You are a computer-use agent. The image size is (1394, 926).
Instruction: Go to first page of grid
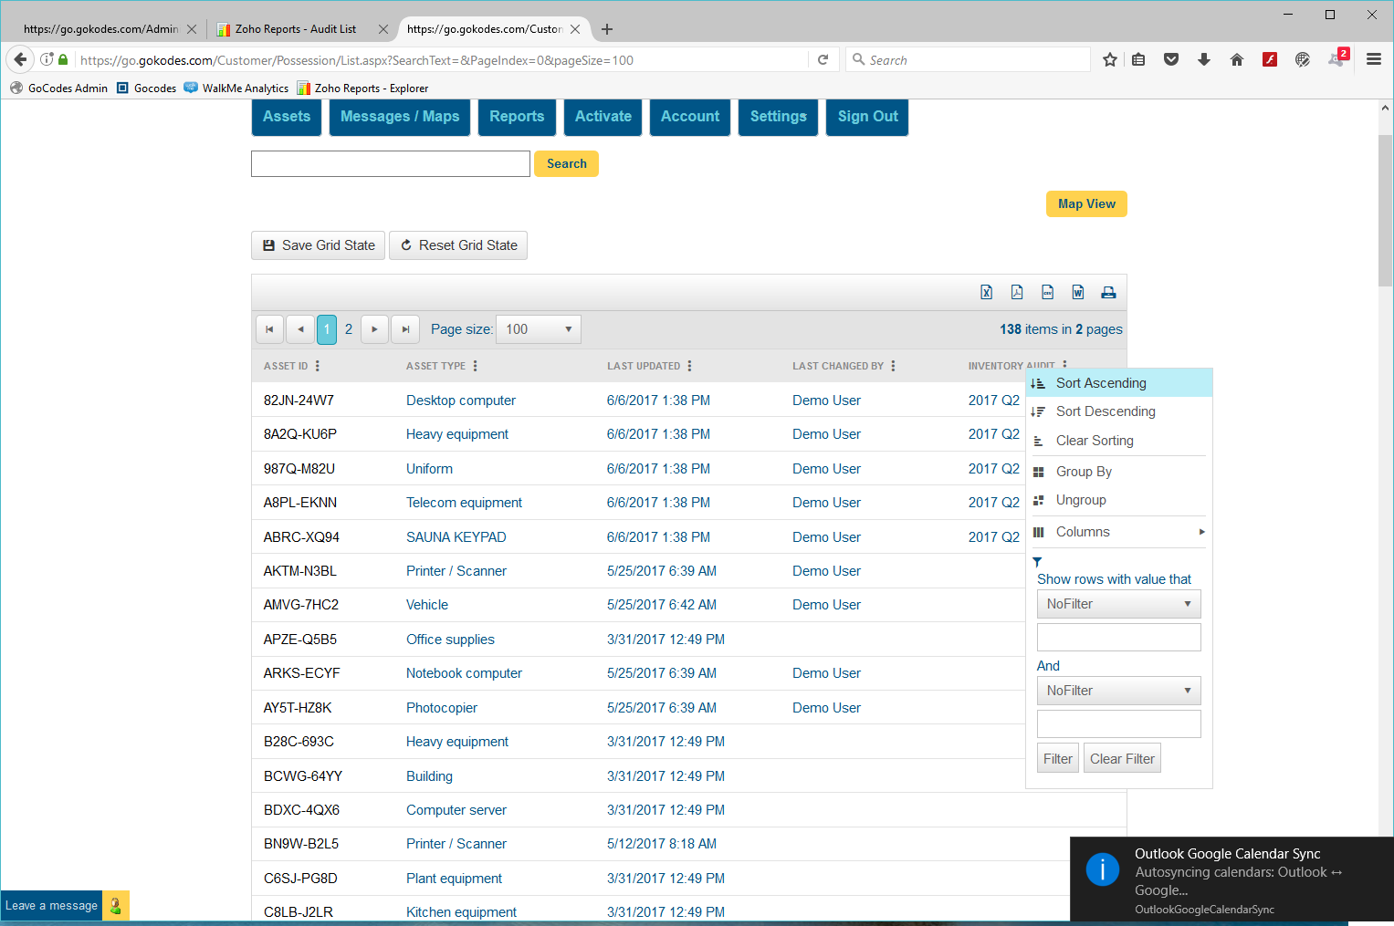tap(269, 329)
